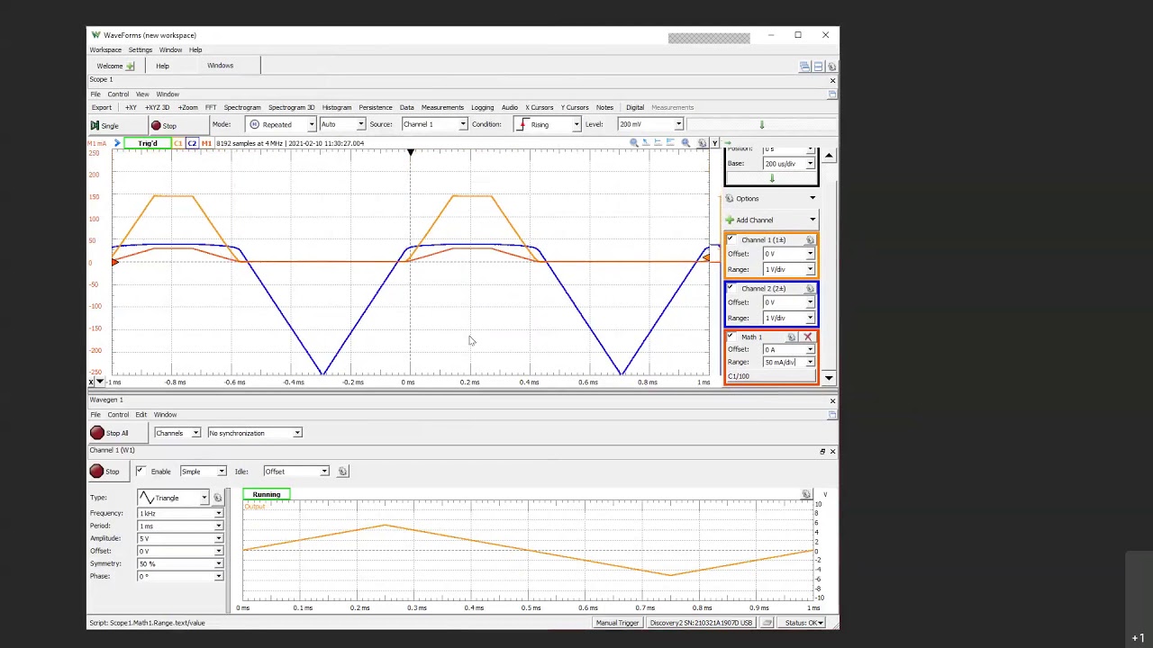Screen dimensions: 1153x648
Task: Click the plot settings gear icon
Action: [x=703, y=143]
